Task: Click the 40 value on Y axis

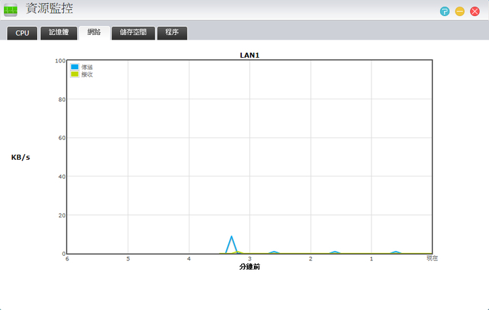Action: (x=62, y=176)
